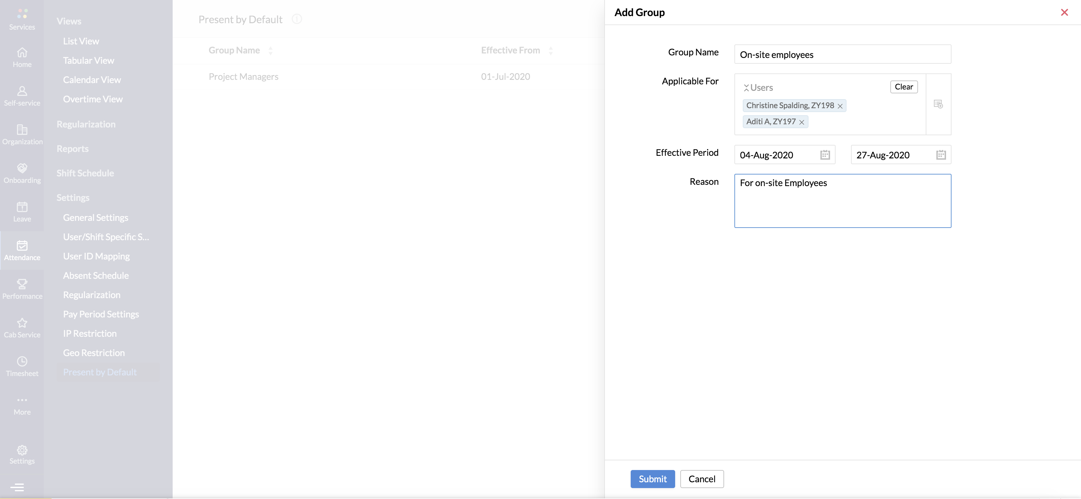Click Cancel to dismiss form
The height and width of the screenshot is (499, 1081).
[702, 479]
